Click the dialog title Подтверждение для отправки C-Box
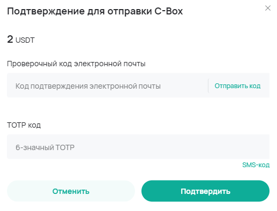Viewport: 277px width, 211px height. [x=95, y=11]
